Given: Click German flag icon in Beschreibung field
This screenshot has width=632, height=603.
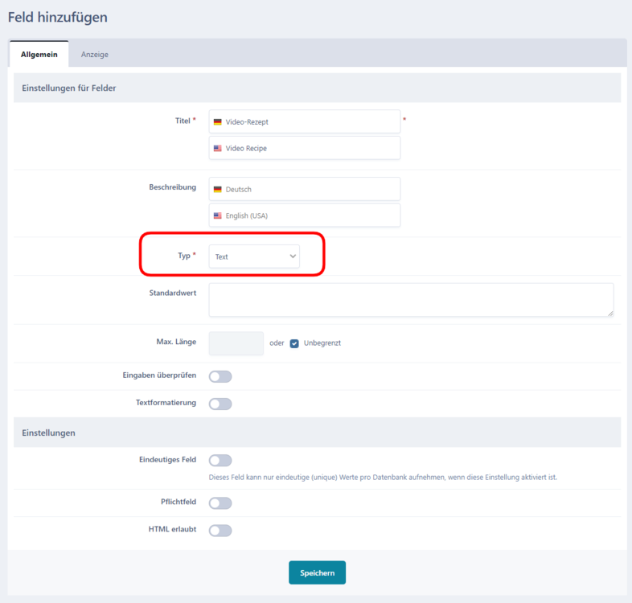Looking at the screenshot, I should pyautogui.click(x=217, y=190).
